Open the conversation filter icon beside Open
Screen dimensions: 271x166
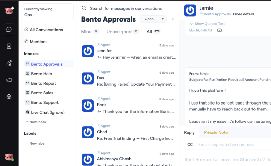173,19
